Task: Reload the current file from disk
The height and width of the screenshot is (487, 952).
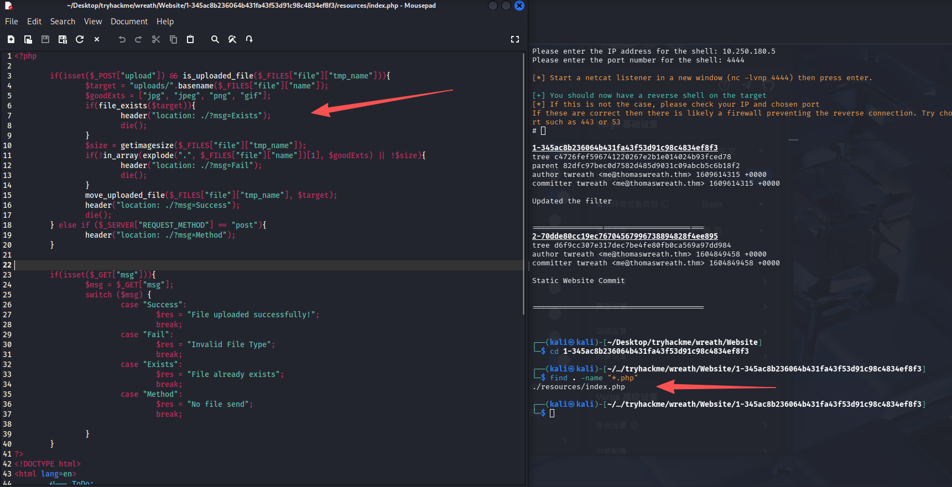Action: coord(80,39)
